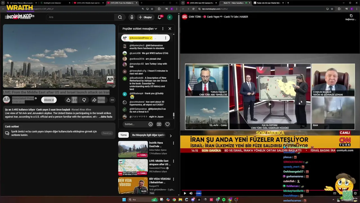
Task: Start voice search with microphone icon
Action: (132, 17)
